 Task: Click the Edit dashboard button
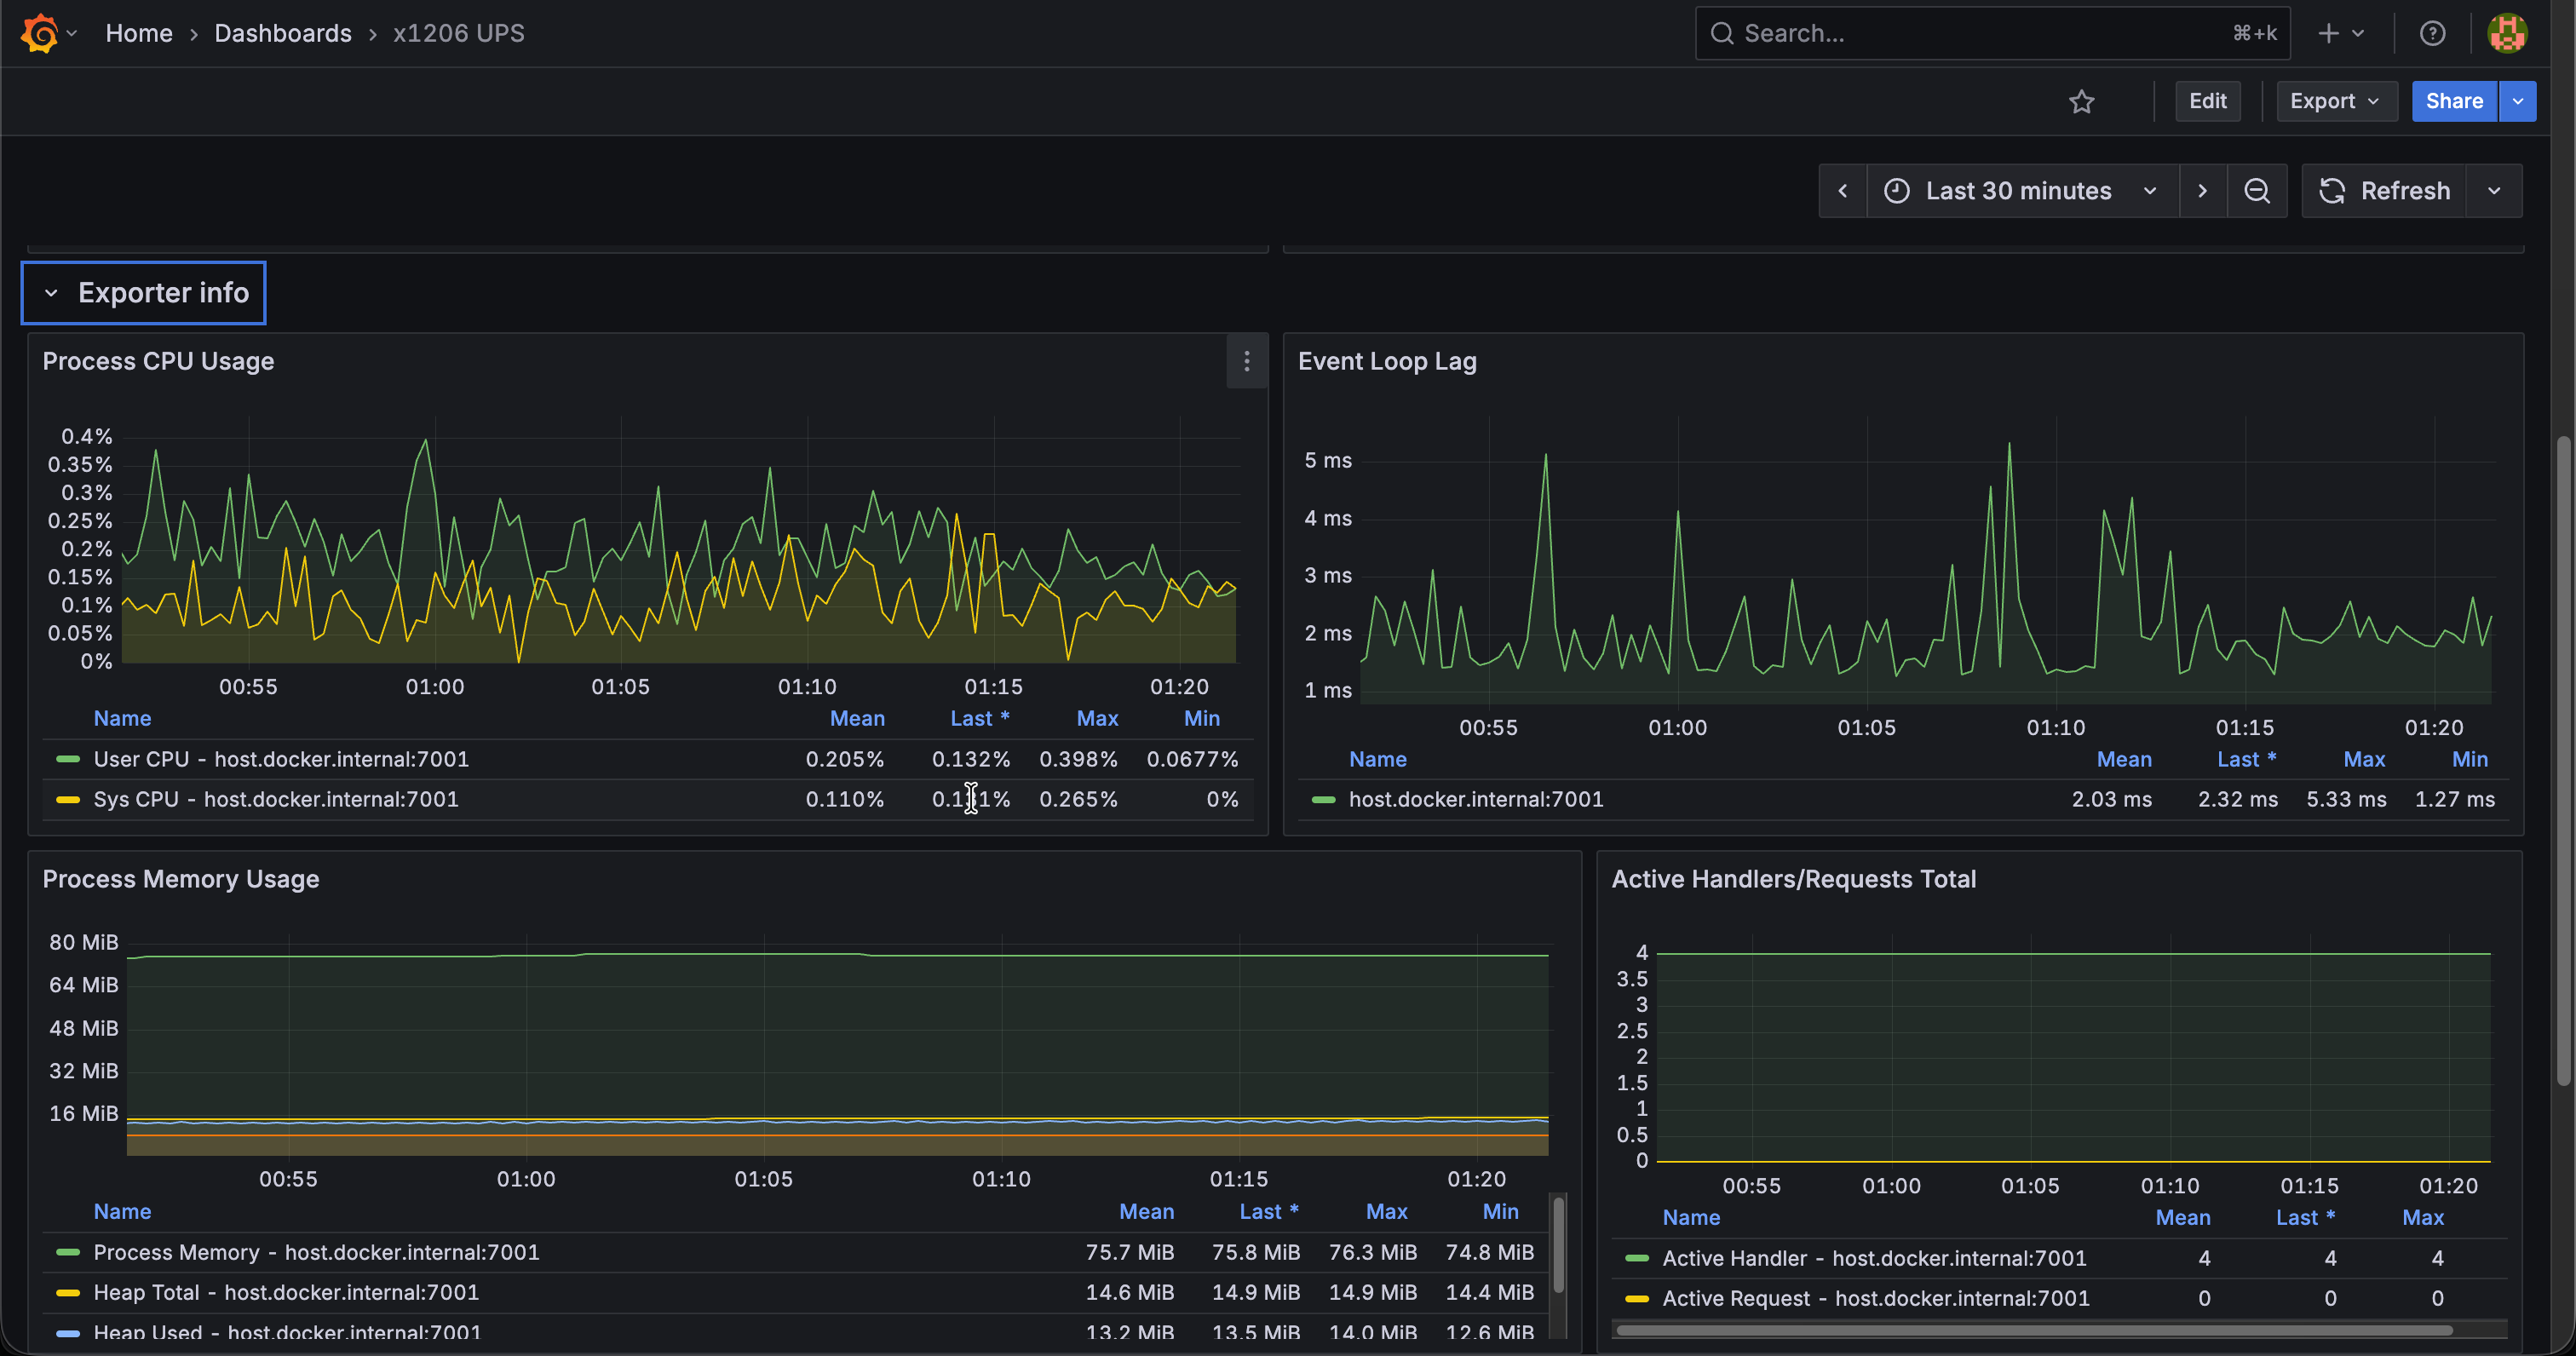coord(2207,101)
